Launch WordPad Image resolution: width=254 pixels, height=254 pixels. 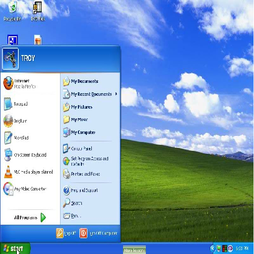(x=30, y=138)
